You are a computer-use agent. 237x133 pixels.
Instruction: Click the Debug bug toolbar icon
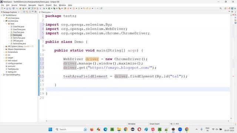[44, 8]
